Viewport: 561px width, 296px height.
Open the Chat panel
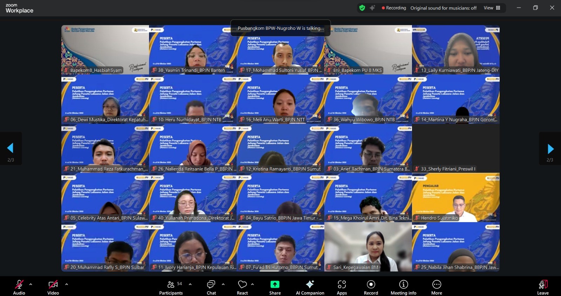tap(211, 287)
